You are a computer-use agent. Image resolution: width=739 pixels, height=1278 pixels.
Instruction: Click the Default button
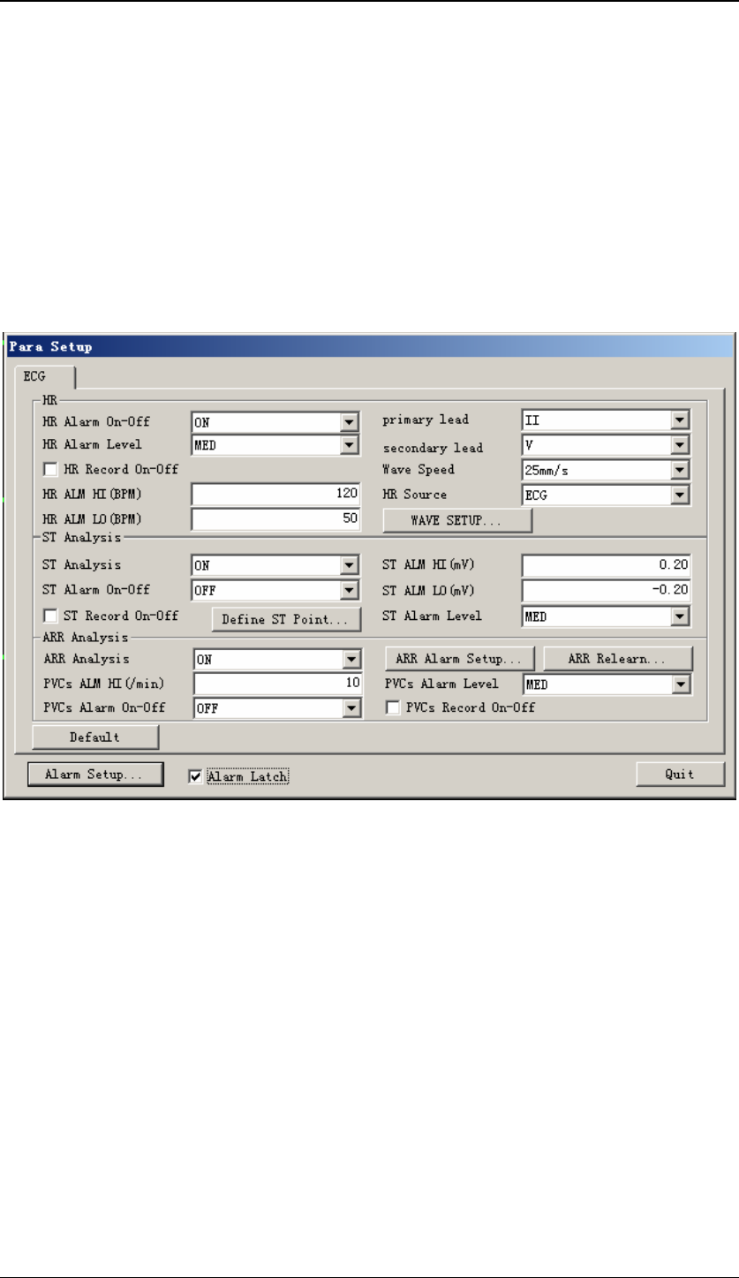[95, 737]
